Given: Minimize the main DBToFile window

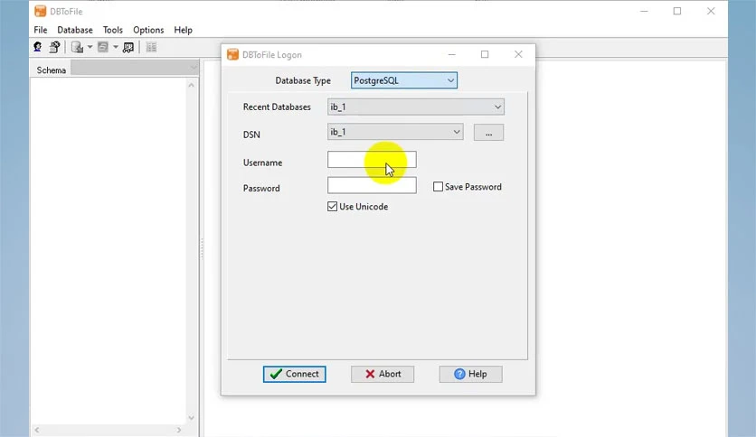Looking at the screenshot, I should coord(644,11).
